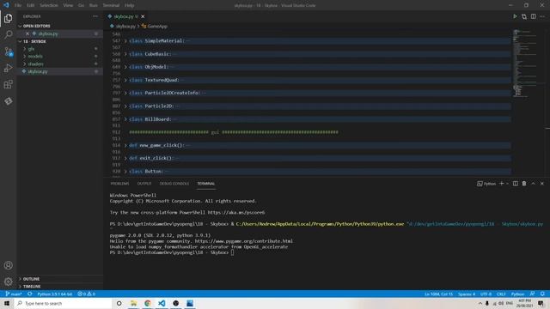Unfold the class Button block

click(x=125, y=172)
